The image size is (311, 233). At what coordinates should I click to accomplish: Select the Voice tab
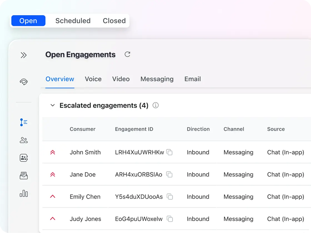pyautogui.click(x=93, y=79)
